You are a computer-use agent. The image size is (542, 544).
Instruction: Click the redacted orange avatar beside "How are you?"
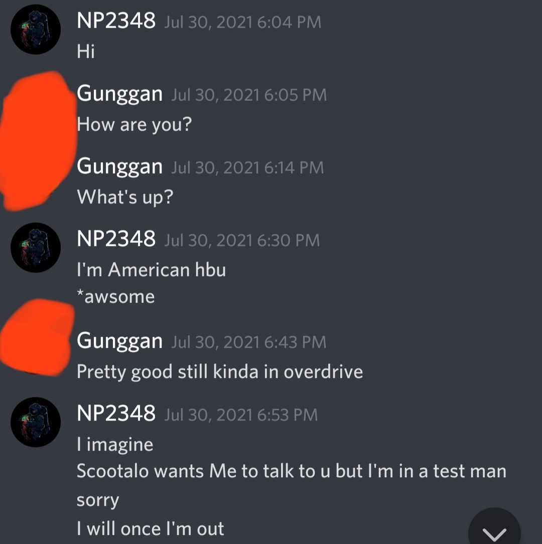coord(38,141)
